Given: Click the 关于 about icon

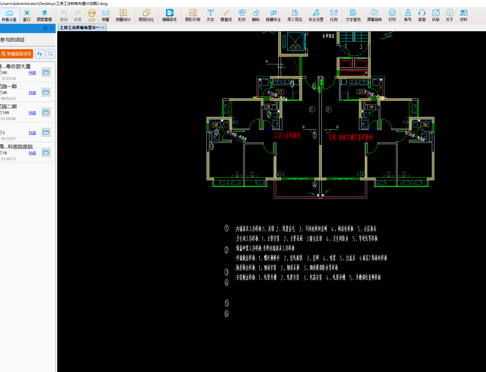Looking at the screenshot, I should 450,15.
